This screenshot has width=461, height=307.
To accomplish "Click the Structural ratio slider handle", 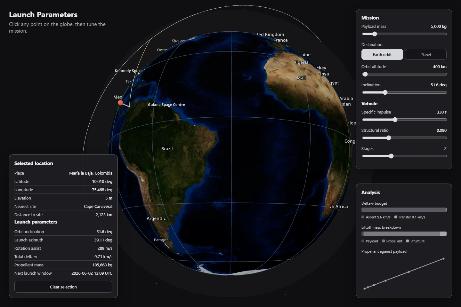I will (x=389, y=138).
